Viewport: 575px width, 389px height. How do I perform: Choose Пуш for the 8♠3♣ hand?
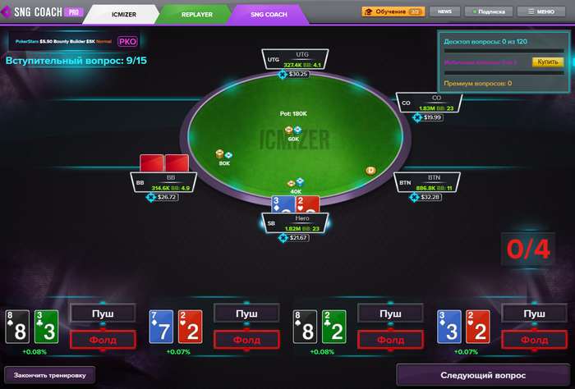click(x=103, y=313)
